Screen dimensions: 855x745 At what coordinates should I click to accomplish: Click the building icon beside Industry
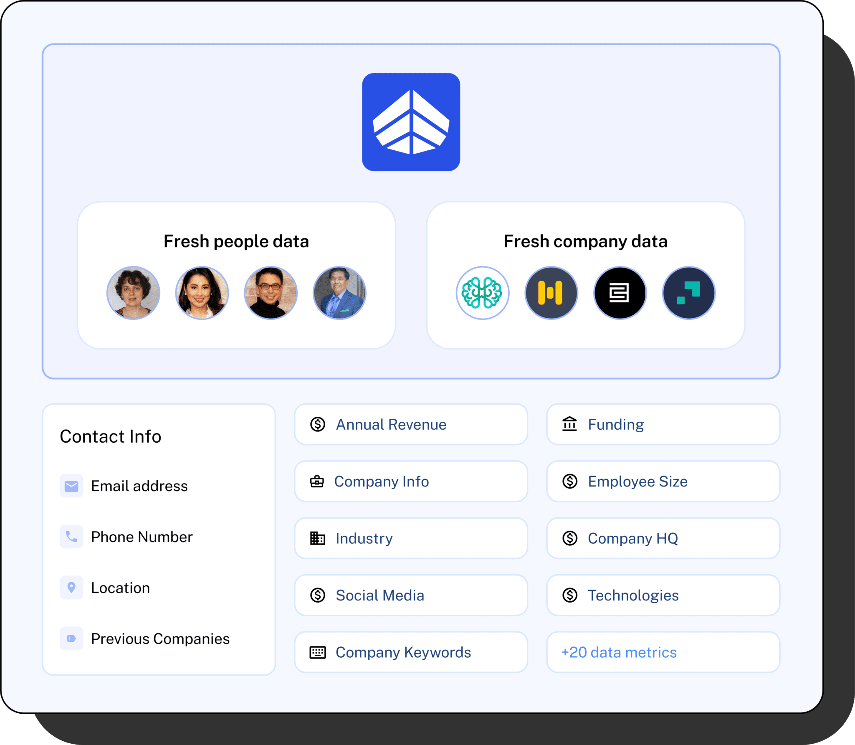318,538
